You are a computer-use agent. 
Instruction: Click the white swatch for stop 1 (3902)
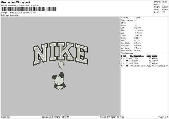pyautogui.click(x=127, y=58)
